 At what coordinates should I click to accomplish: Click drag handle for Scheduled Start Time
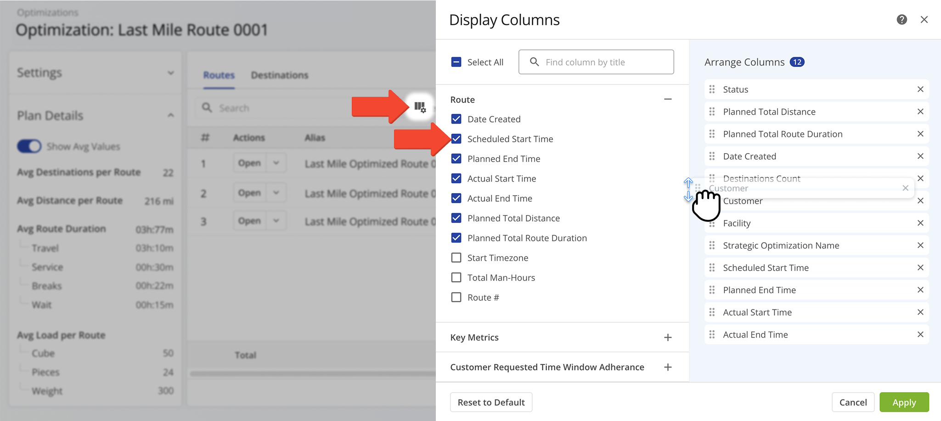712,268
